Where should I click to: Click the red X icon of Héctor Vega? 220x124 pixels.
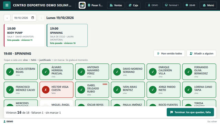point(46,90)
